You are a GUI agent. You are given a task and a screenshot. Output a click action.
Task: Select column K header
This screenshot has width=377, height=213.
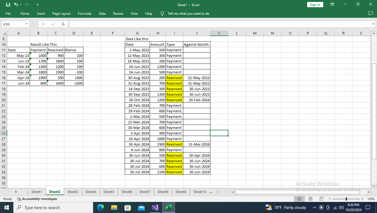tap(219, 33)
